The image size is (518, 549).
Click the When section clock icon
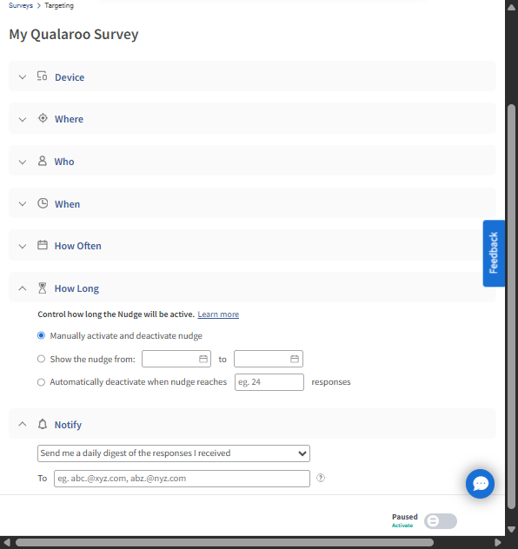pyautogui.click(x=43, y=203)
